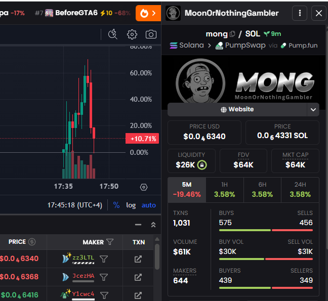Click the trades list scrollbar thumb
This screenshot has height=301, width=328.
click(x=157, y=256)
